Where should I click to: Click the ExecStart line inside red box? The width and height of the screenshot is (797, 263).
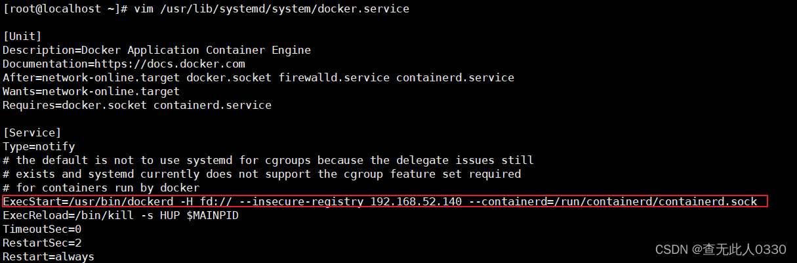380,201
